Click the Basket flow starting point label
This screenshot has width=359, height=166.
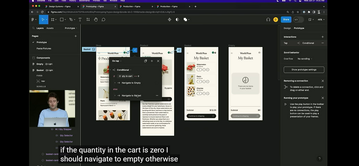89,49
